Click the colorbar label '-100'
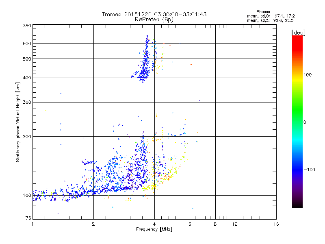Image resolution: width=325 pixels, height=244 pixels. [x=309, y=170]
